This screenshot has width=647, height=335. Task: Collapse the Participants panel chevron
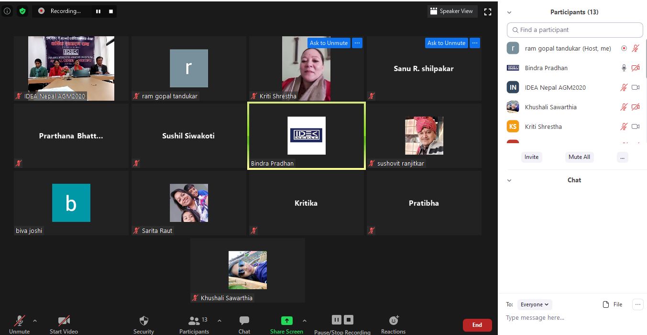(509, 12)
